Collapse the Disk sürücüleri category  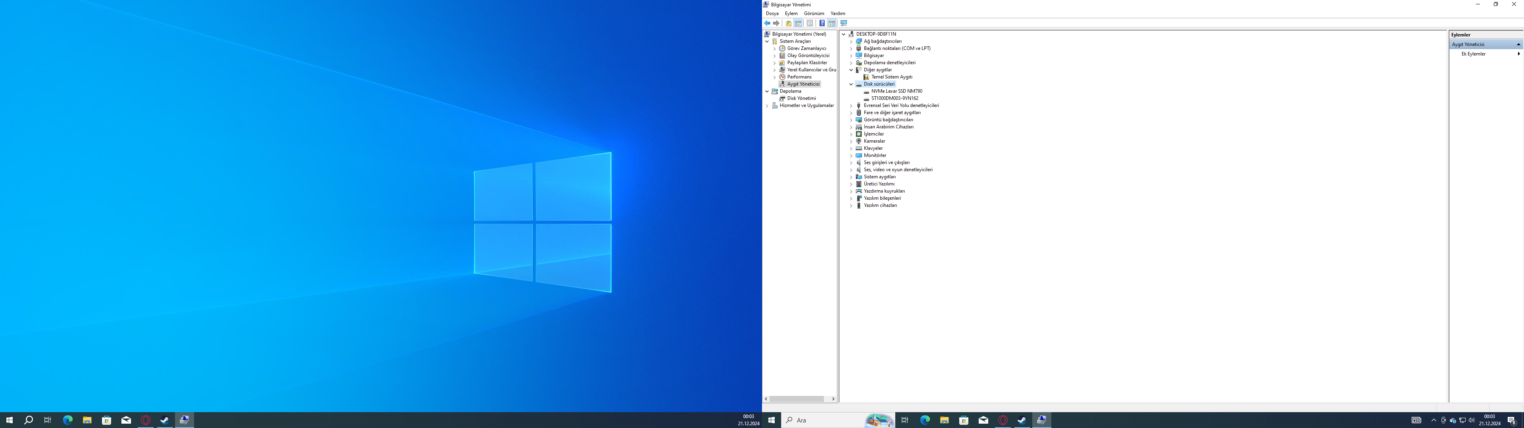[851, 84]
